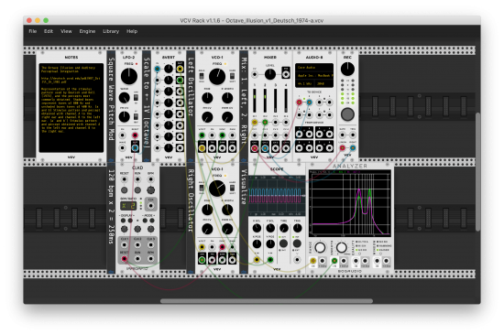Click the Mixer IN 1 yellow jack
This screenshot has height=335, width=504.
tap(255, 122)
